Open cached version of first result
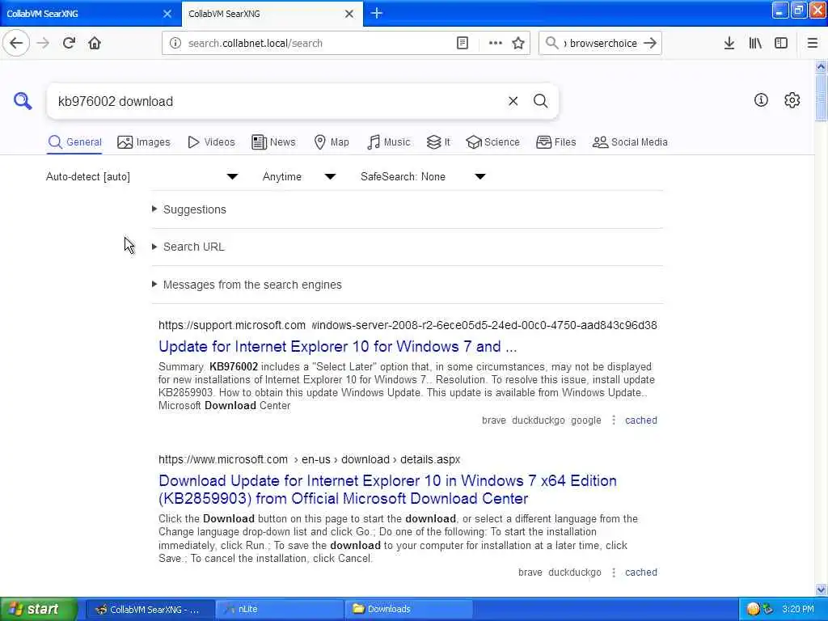This screenshot has height=621, width=828. pyautogui.click(x=640, y=420)
